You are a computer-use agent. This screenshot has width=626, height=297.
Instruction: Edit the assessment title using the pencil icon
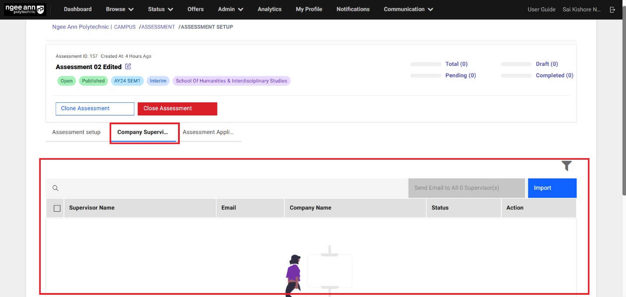point(128,66)
